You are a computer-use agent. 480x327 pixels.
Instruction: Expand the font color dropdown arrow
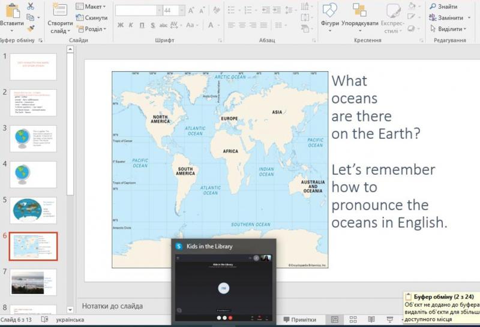[218, 25]
